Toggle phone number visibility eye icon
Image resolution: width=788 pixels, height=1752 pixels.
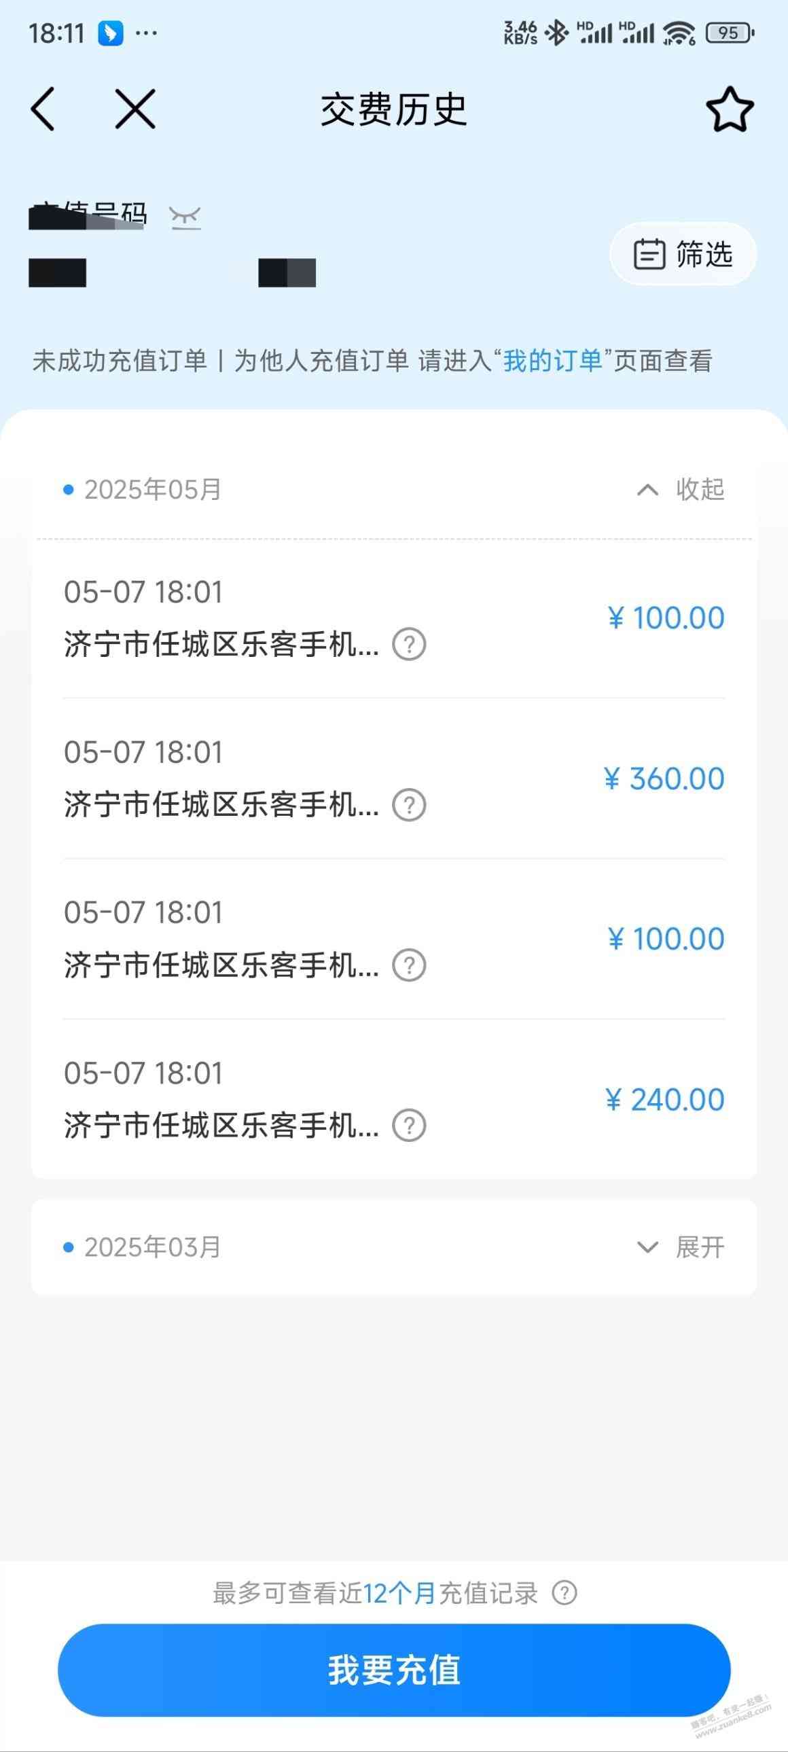click(x=185, y=217)
